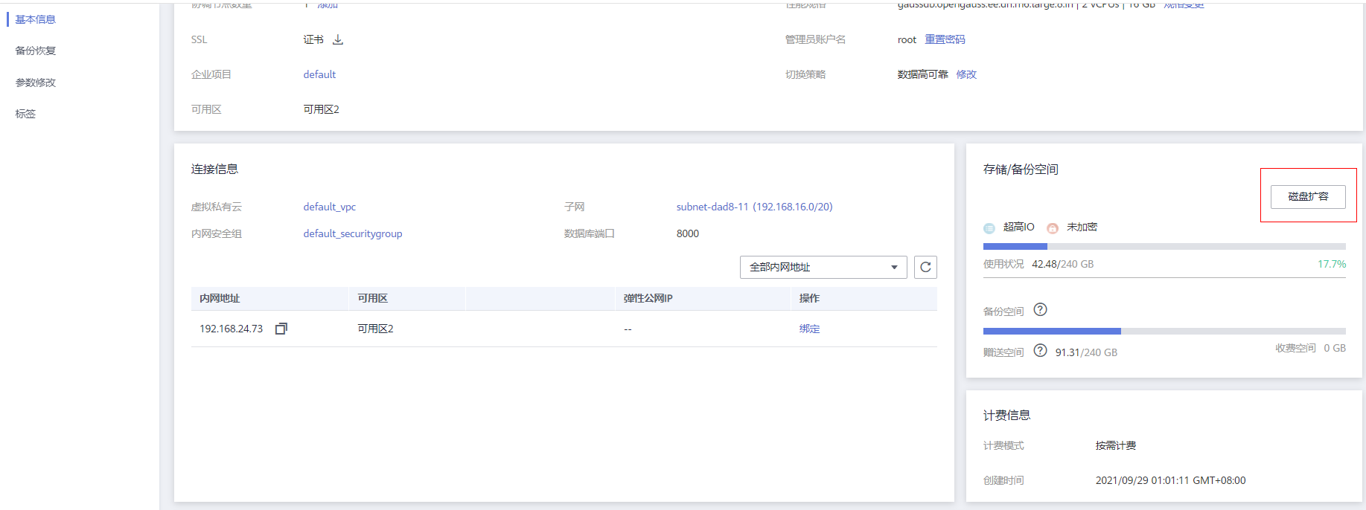
Task: Click the IP address 192.168.24.73
Action: tap(231, 329)
